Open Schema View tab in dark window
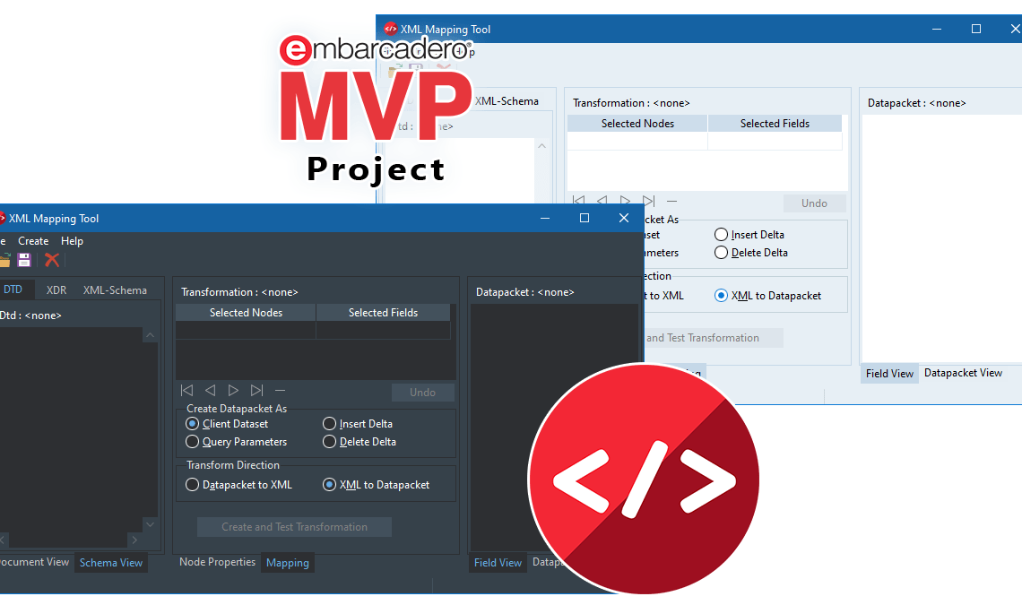 [111, 563]
